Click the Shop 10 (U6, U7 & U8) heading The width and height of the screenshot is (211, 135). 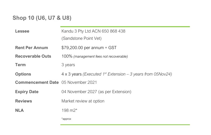point(42,18)
